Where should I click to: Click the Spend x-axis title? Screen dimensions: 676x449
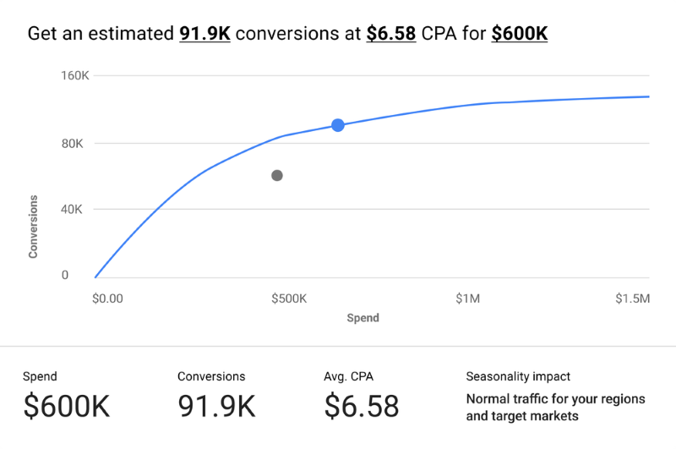coord(363,318)
